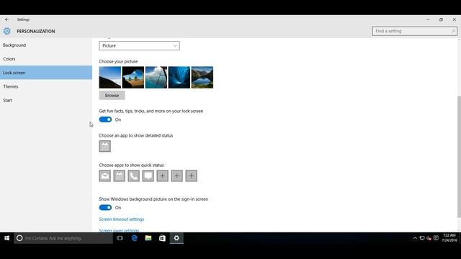Change the Phone quick status app

[134, 176]
